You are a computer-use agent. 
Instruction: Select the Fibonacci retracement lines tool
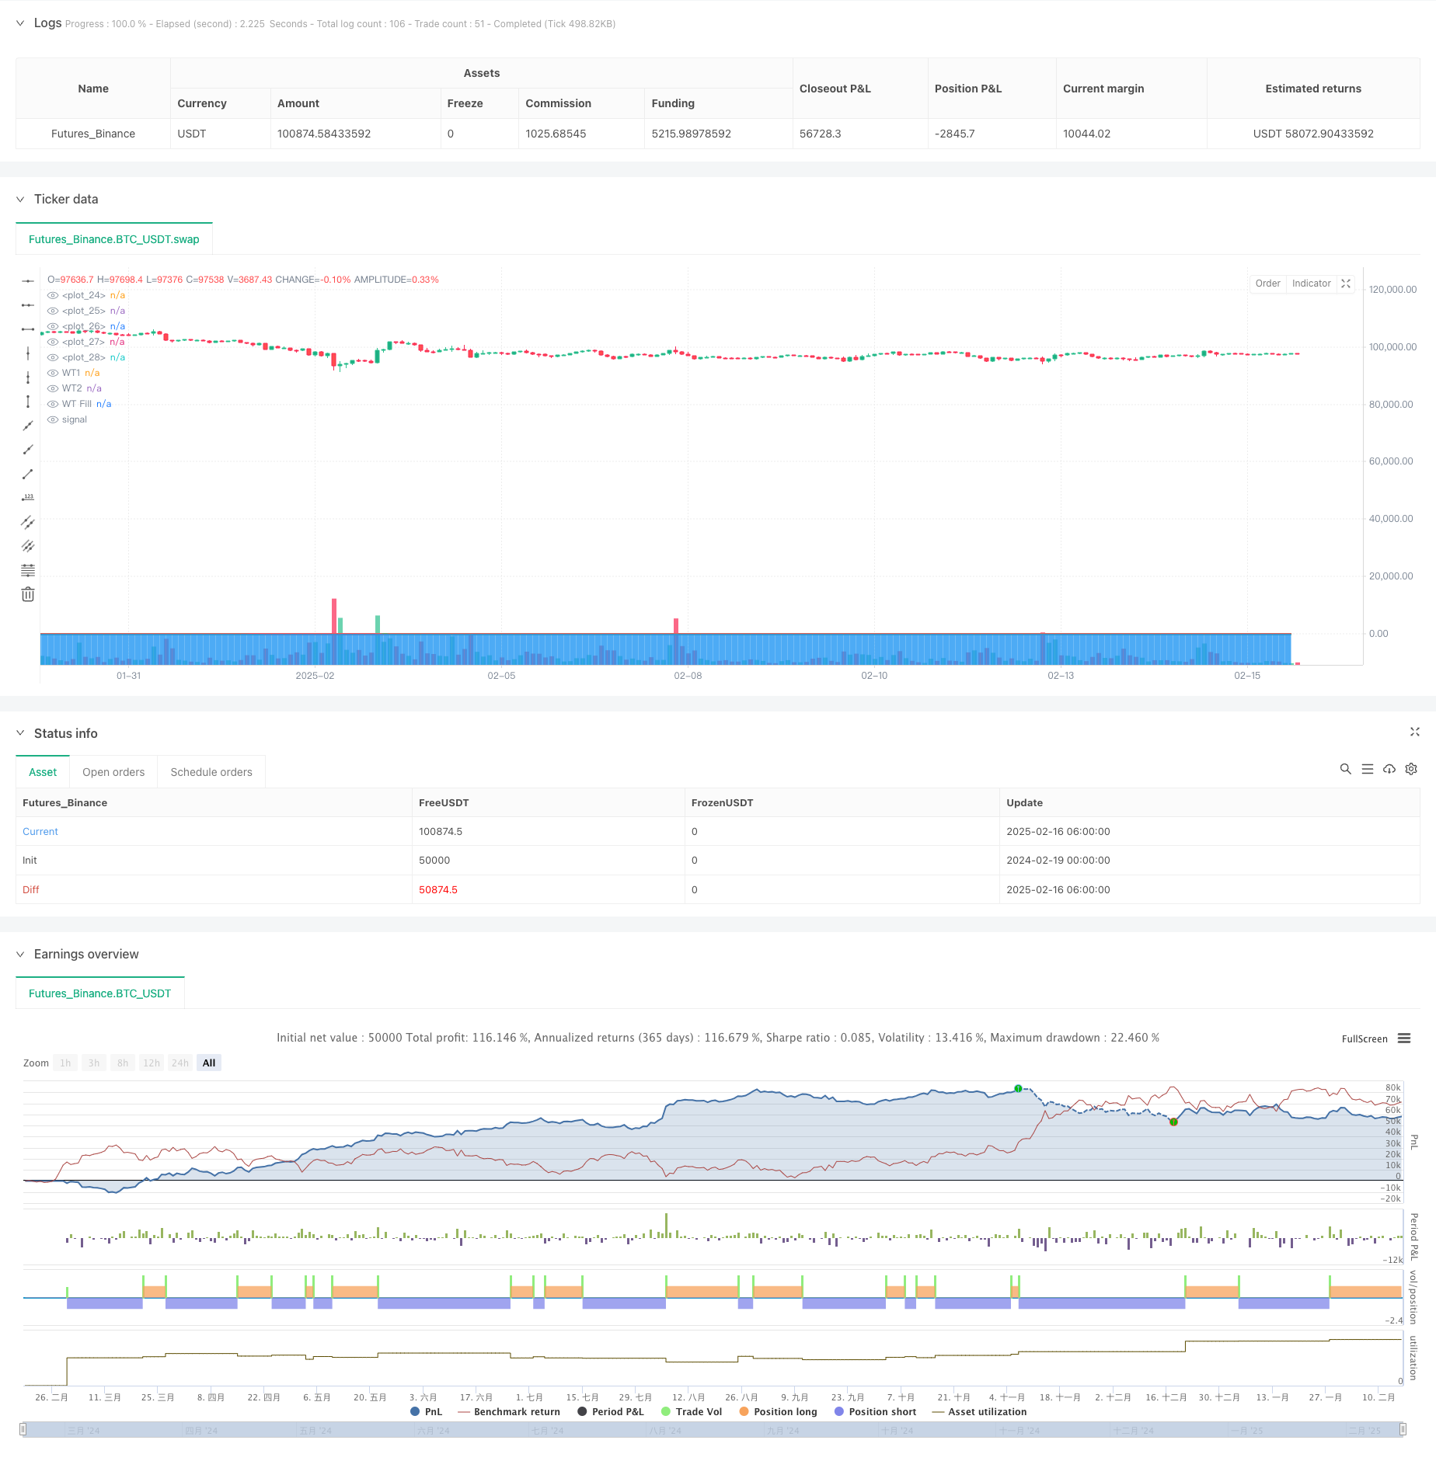point(28,570)
